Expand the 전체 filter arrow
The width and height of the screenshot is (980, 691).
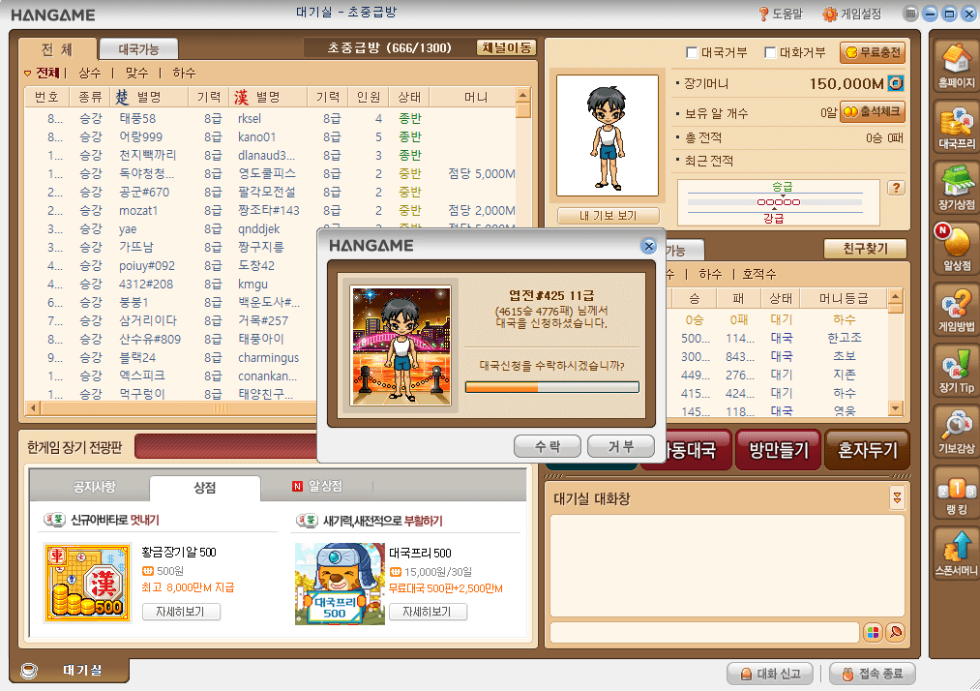tap(27, 74)
